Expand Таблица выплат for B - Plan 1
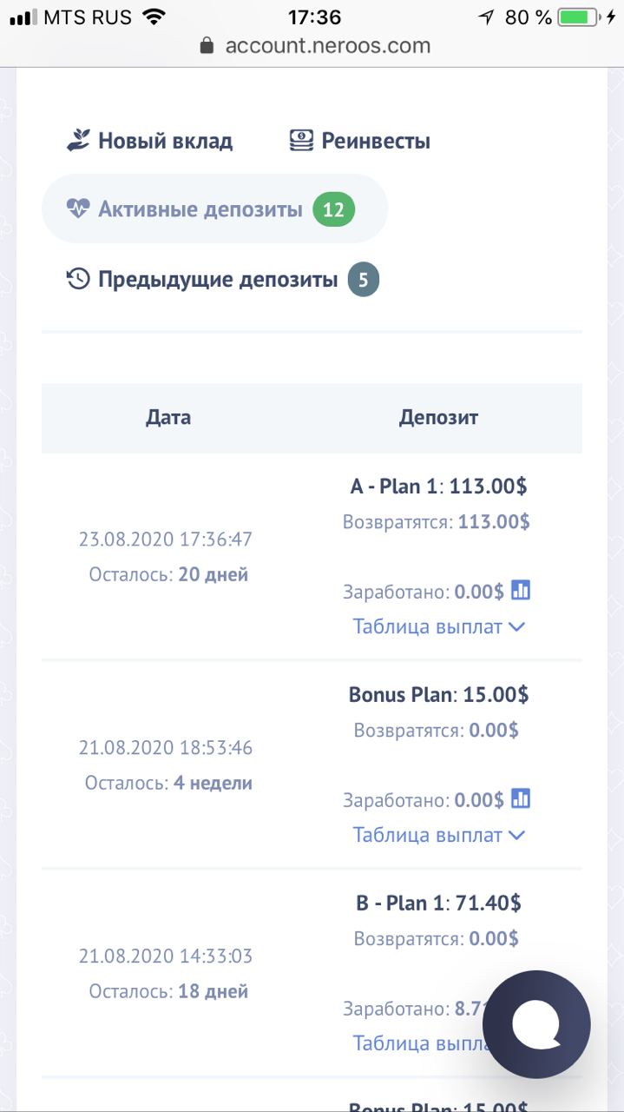Screen dimensions: 624x1112 point(418,1043)
